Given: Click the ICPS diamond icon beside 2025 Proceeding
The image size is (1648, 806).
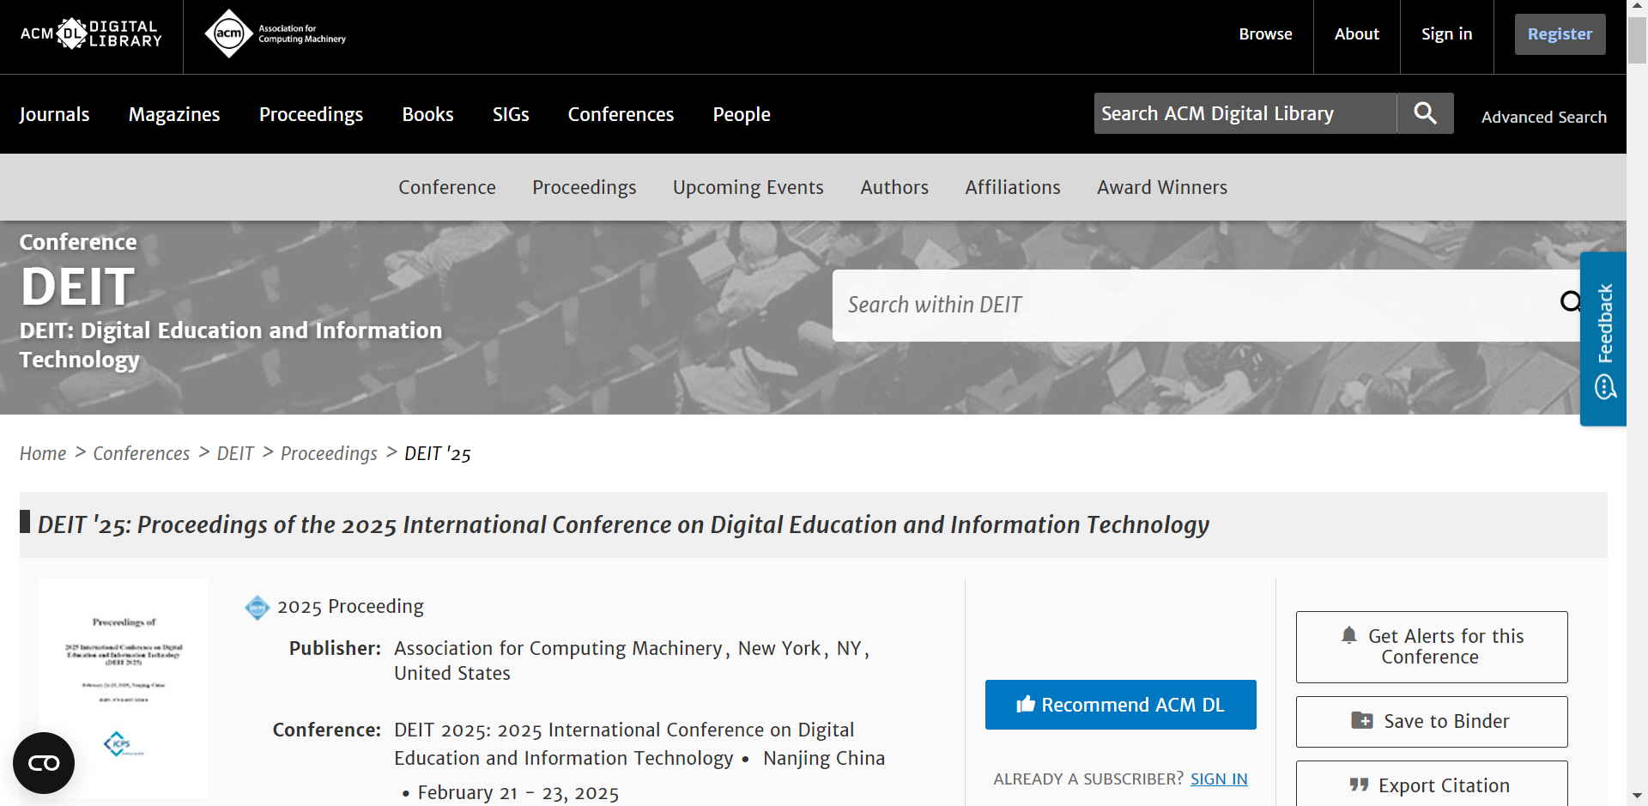Looking at the screenshot, I should point(257,607).
